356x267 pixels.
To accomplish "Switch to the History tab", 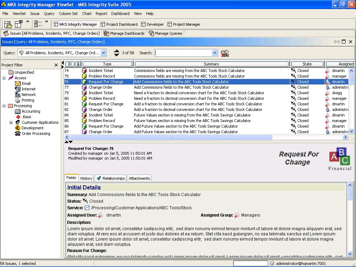I will [86, 178].
